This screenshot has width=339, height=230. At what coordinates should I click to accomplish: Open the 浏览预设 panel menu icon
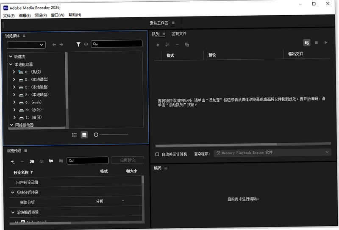point(25,151)
